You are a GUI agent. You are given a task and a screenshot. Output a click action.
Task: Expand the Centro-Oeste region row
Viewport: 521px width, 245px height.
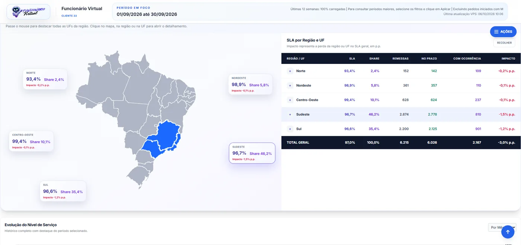pos(290,100)
